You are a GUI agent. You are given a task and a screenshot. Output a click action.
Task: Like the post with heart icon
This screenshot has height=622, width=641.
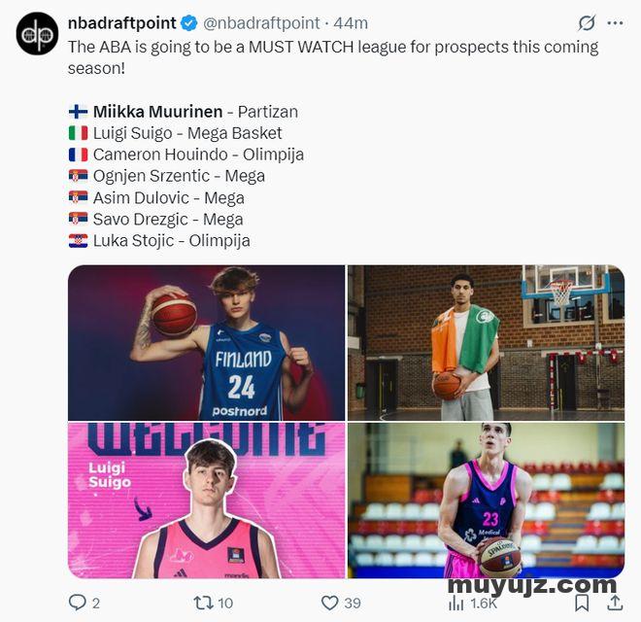[x=329, y=603]
